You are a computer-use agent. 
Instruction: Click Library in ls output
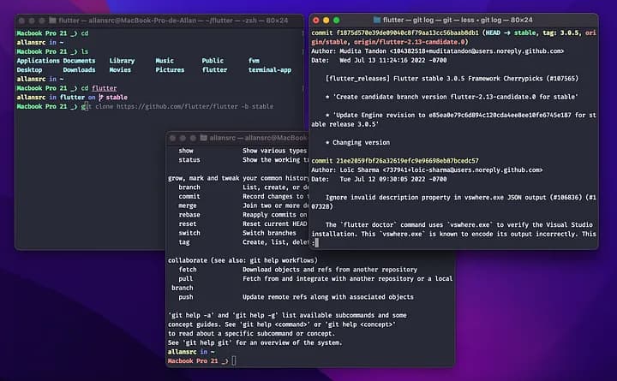[122, 61]
